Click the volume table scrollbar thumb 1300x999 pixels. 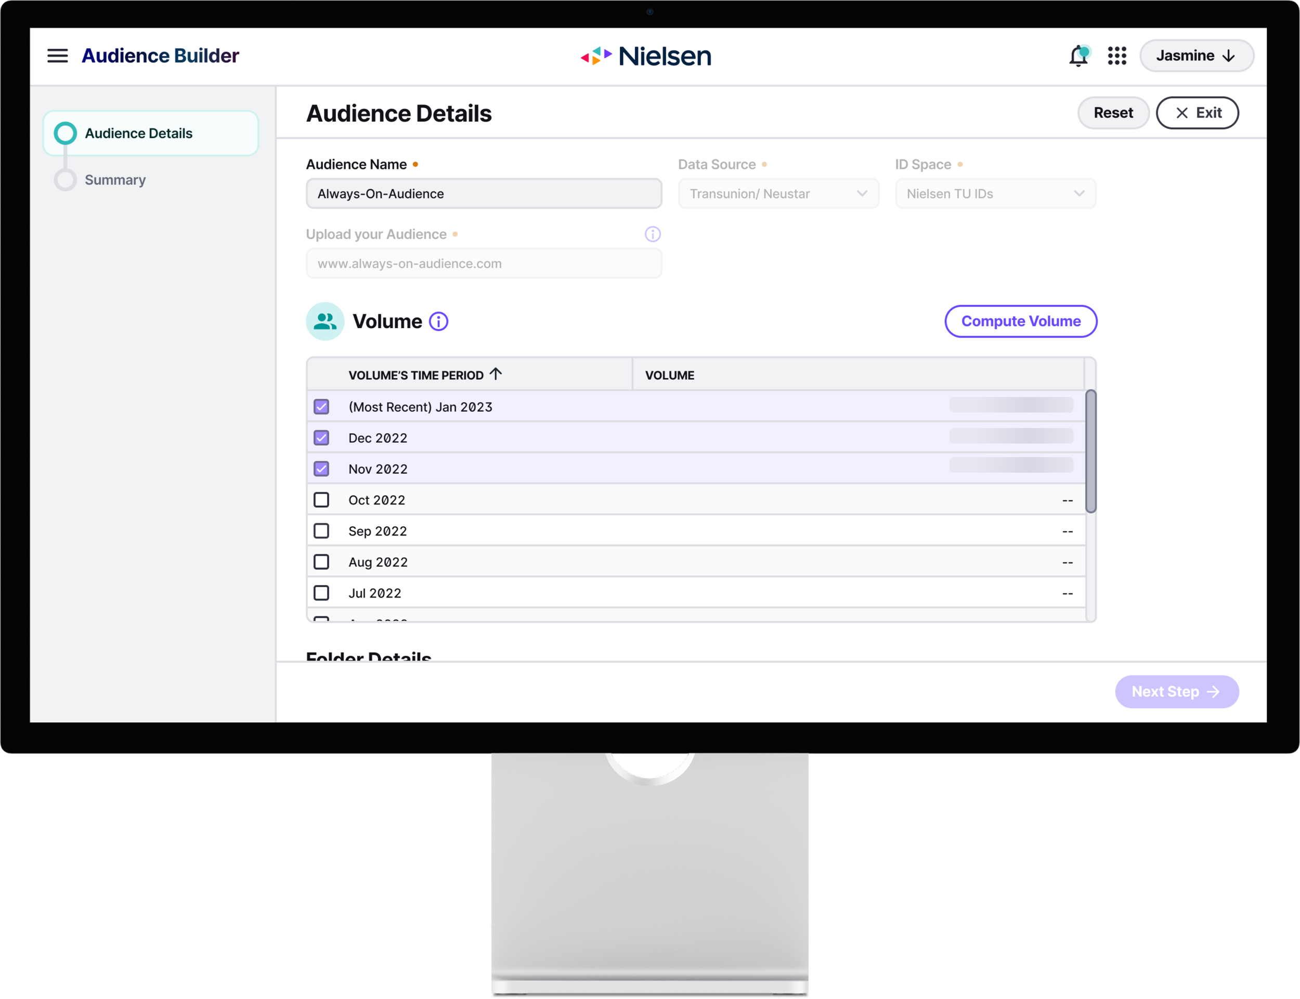(1090, 451)
